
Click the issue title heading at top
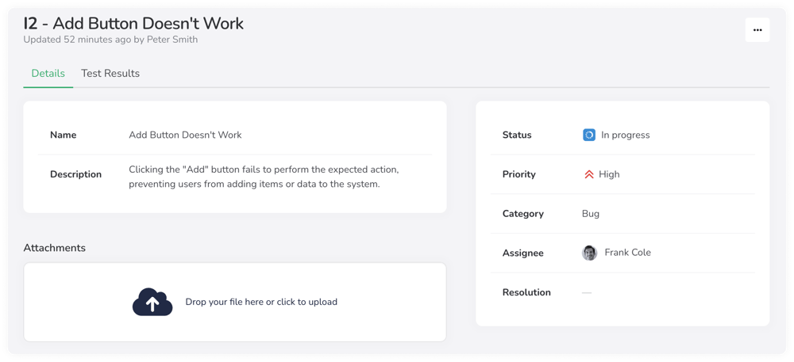[x=133, y=23]
